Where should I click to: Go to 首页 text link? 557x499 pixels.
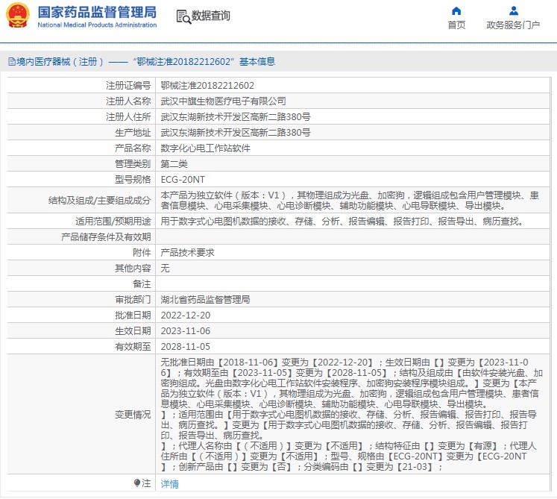[456, 25]
